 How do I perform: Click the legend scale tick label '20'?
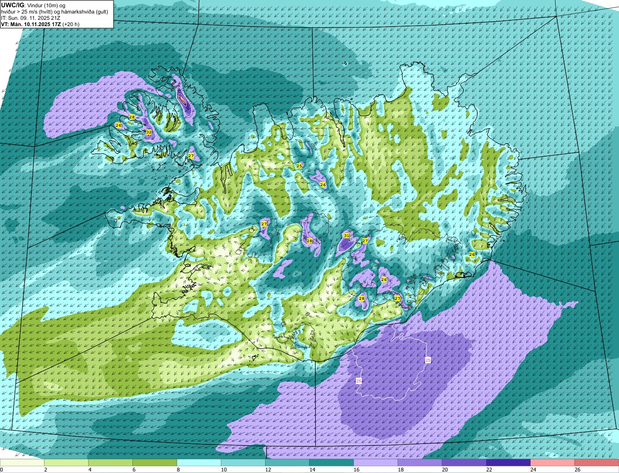click(444, 470)
